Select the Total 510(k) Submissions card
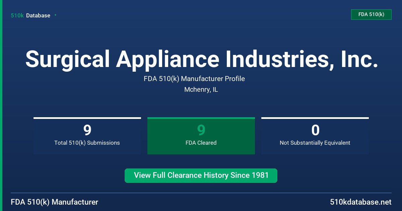The height and width of the screenshot is (211, 402). pyautogui.click(x=87, y=136)
